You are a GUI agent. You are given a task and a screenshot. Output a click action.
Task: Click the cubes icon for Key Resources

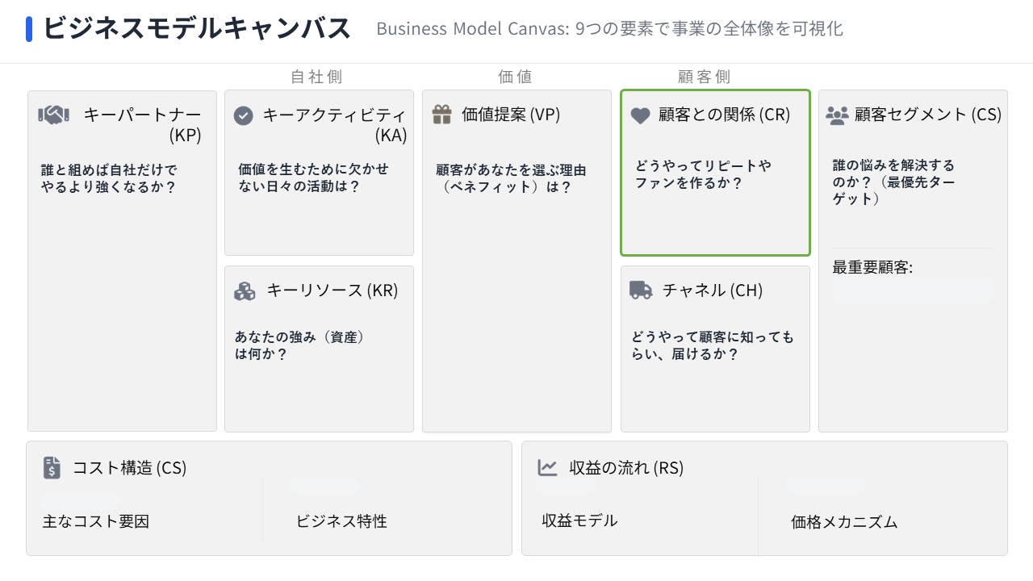click(245, 290)
